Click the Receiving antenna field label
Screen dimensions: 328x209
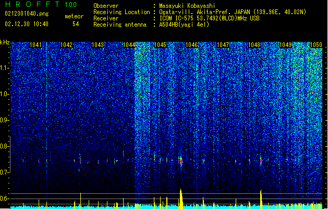(120, 25)
